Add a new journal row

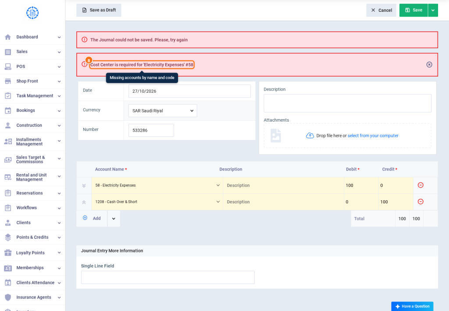(92, 218)
